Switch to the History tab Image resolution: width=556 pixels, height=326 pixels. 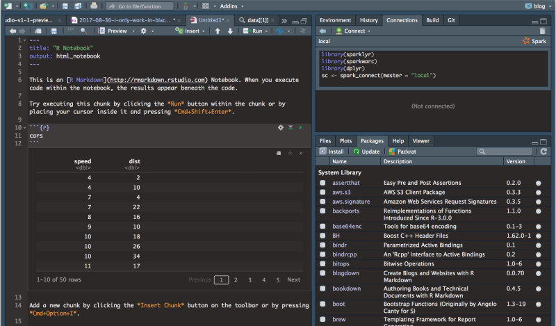pyautogui.click(x=369, y=20)
